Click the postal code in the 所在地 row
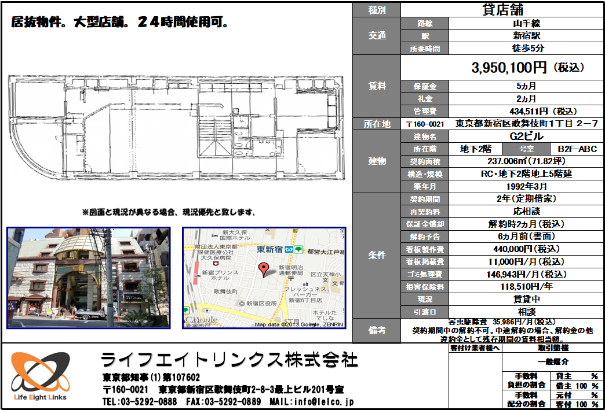The width and height of the screenshot is (605, 410). pos(425,124)
